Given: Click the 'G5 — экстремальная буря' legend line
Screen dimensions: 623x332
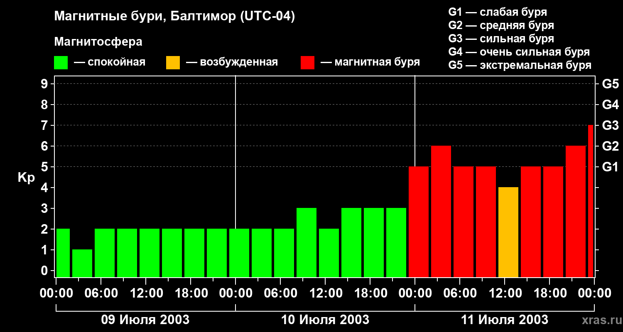Looking at the screenshot, I should [520, 65].
